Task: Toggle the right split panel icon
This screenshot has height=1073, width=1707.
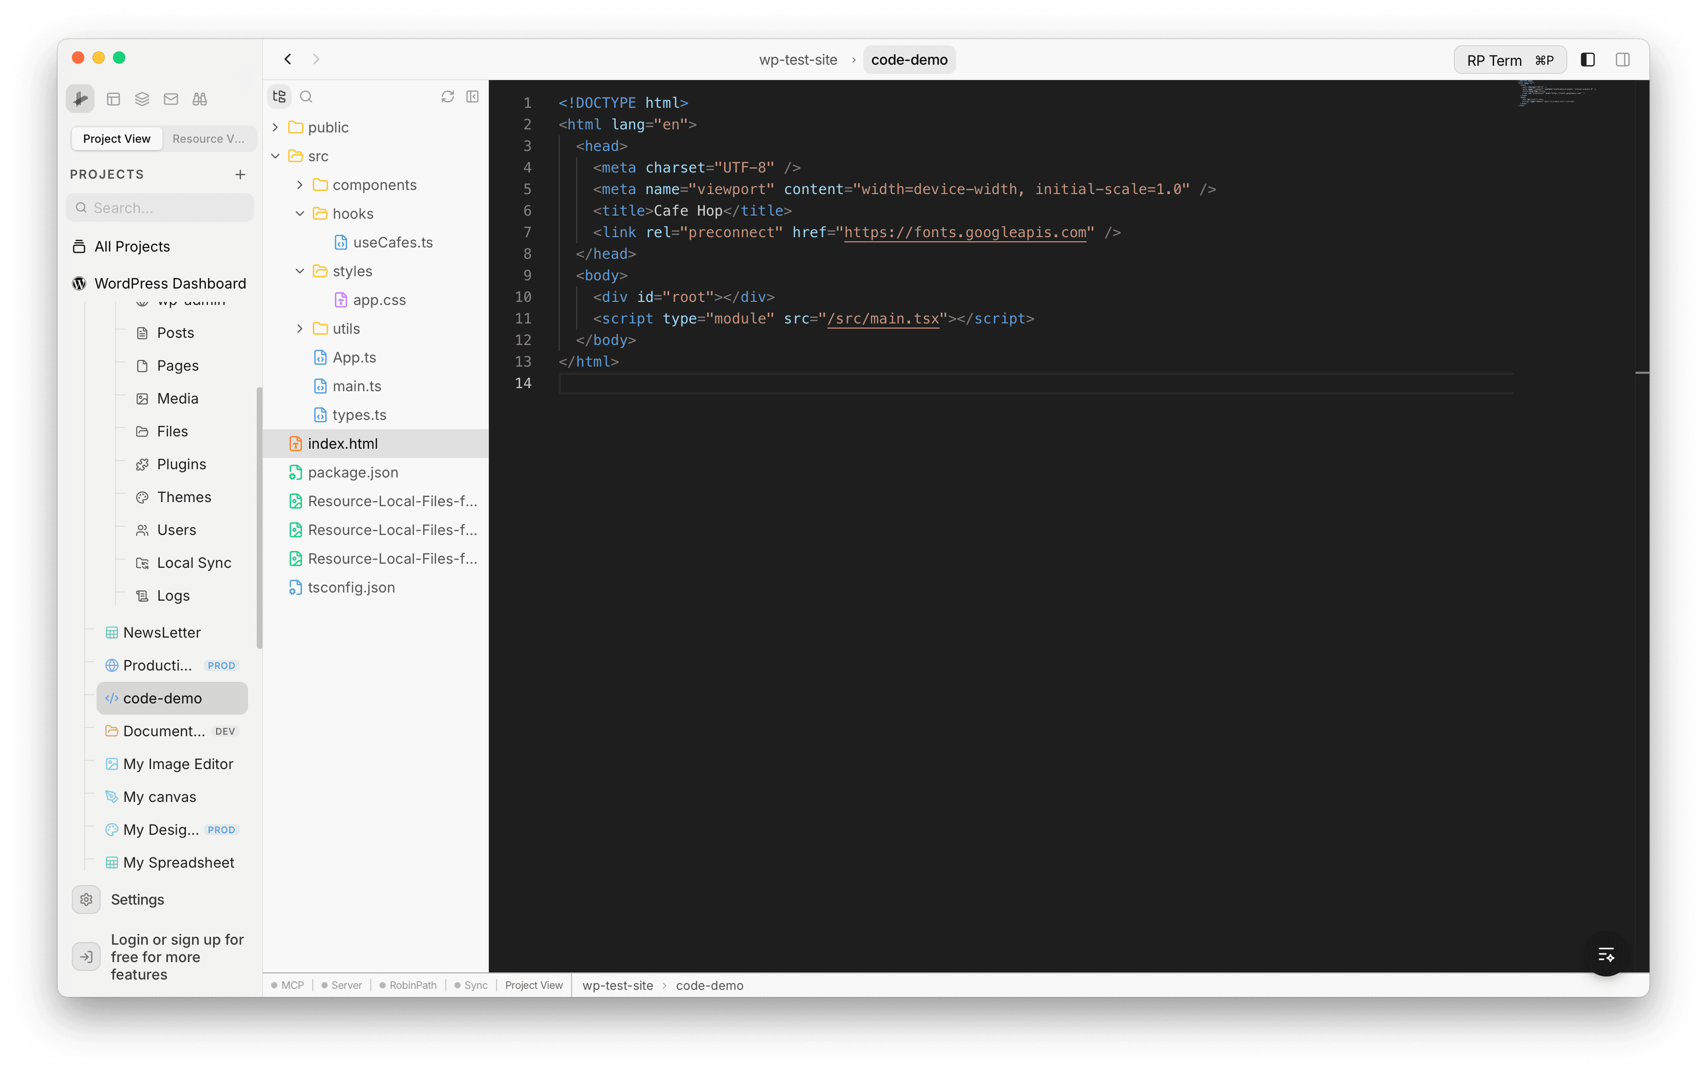Action: (x=1623, y=60)
